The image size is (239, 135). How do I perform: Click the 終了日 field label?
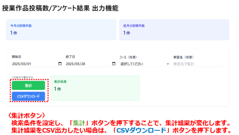70,57
